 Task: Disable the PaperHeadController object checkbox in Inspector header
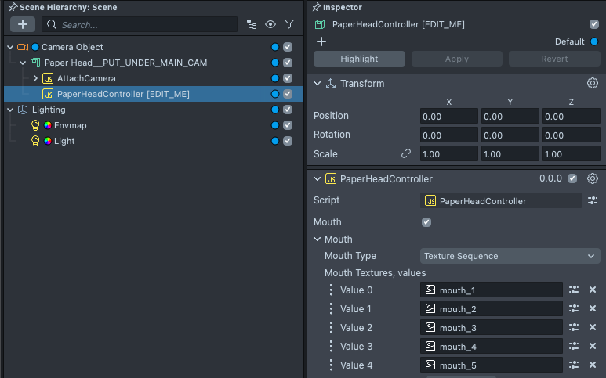point(593,24)
